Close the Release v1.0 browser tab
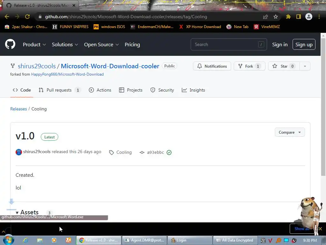326x245 pixels. pos(74,5)
